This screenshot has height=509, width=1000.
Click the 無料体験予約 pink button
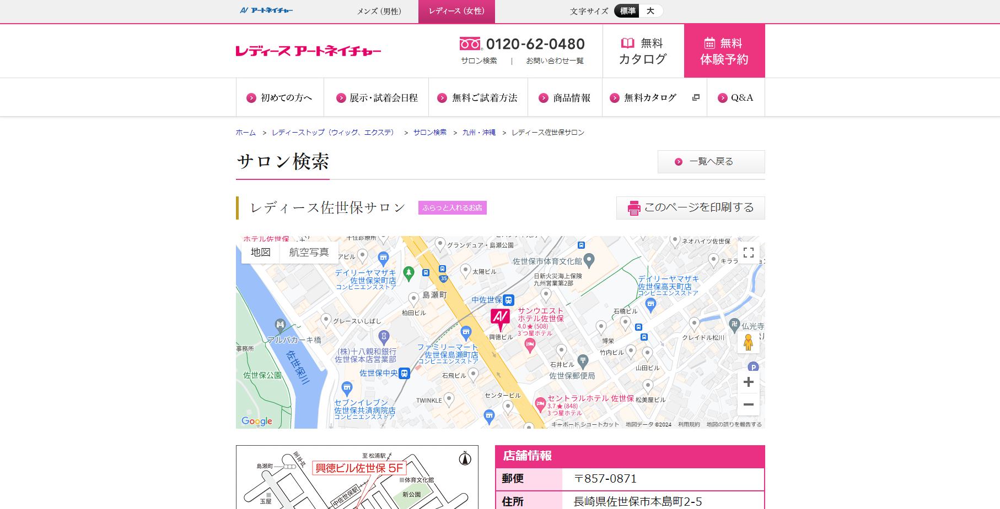(724, 51)
